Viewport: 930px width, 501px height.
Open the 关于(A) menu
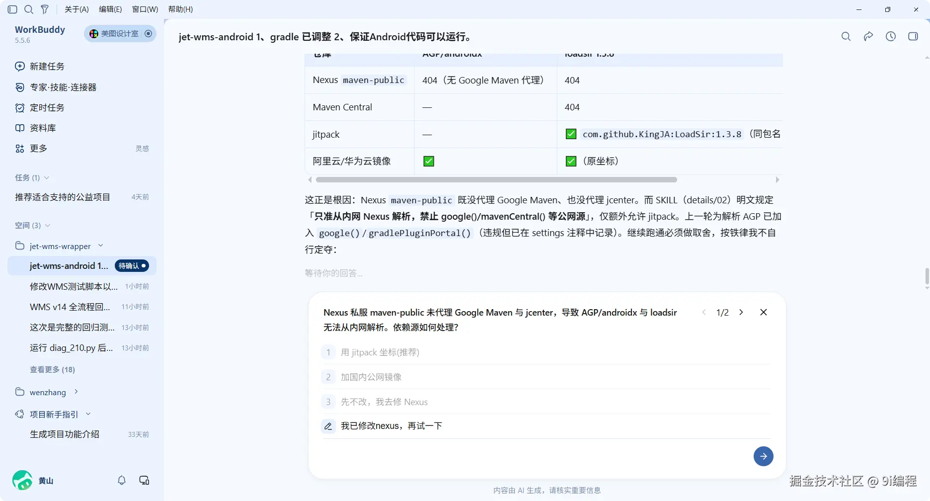77,9
